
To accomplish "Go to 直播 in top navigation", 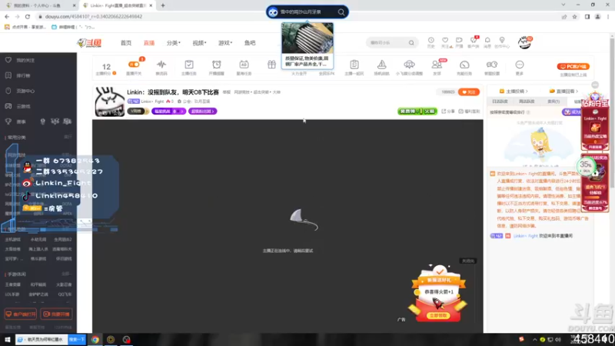I will pos(149,43).
